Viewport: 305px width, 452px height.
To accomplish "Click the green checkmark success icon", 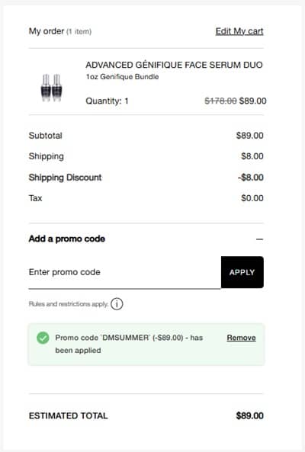I will (x=43, y=338).
